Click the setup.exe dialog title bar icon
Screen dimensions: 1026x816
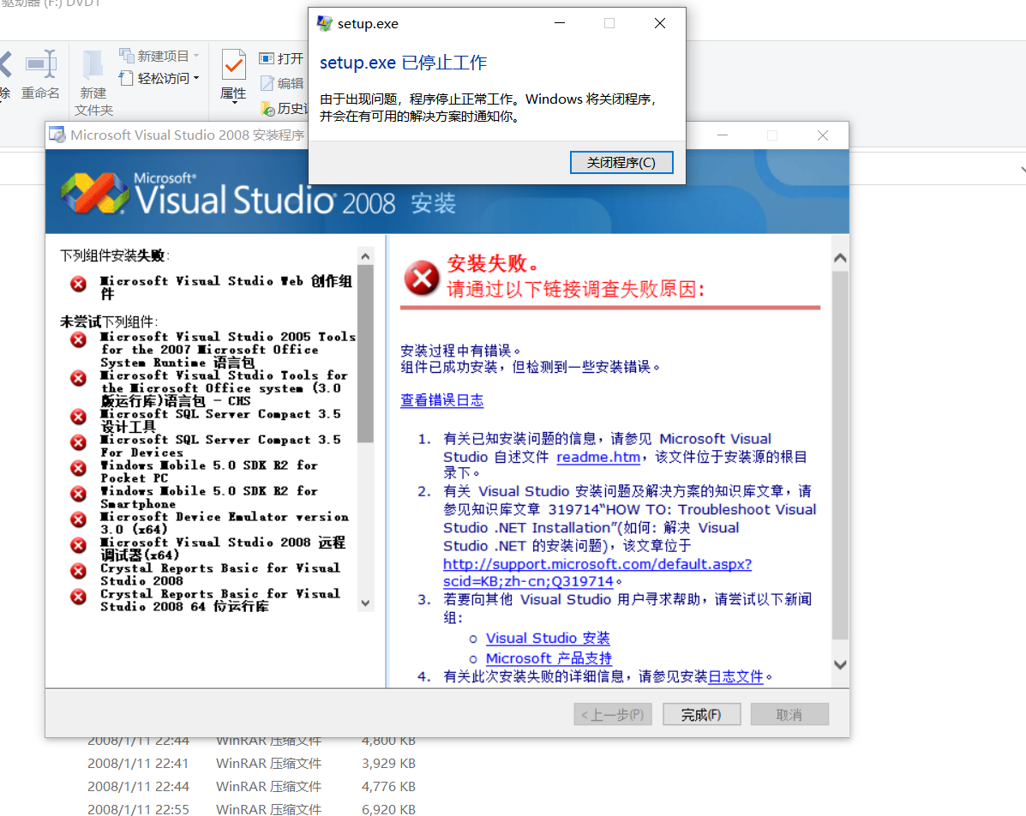tap(325, 23)
